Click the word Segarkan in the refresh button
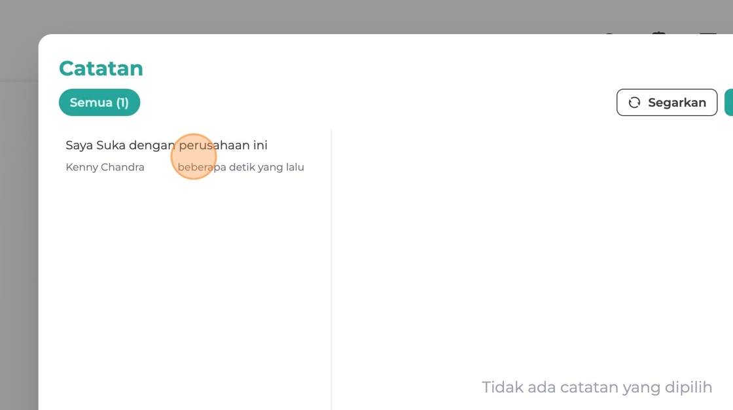This screenshot has width=733, height=410. tap(677, 102)
